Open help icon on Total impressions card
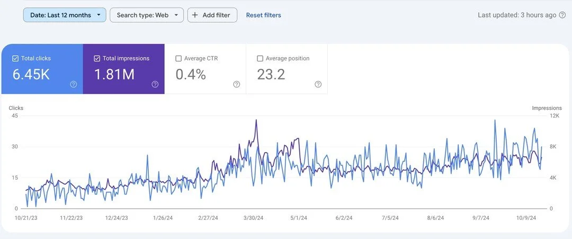The image size is (572, 239). pos(155,84)
